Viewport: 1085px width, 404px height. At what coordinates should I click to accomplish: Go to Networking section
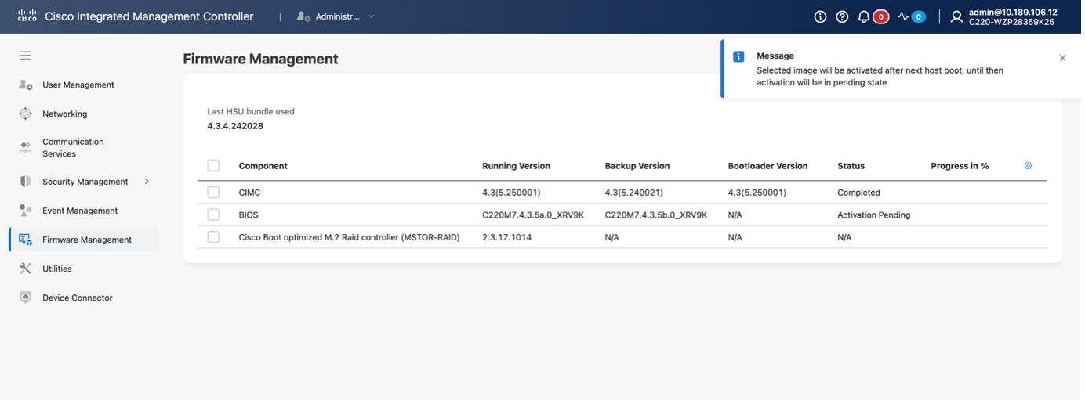(64, 114)
